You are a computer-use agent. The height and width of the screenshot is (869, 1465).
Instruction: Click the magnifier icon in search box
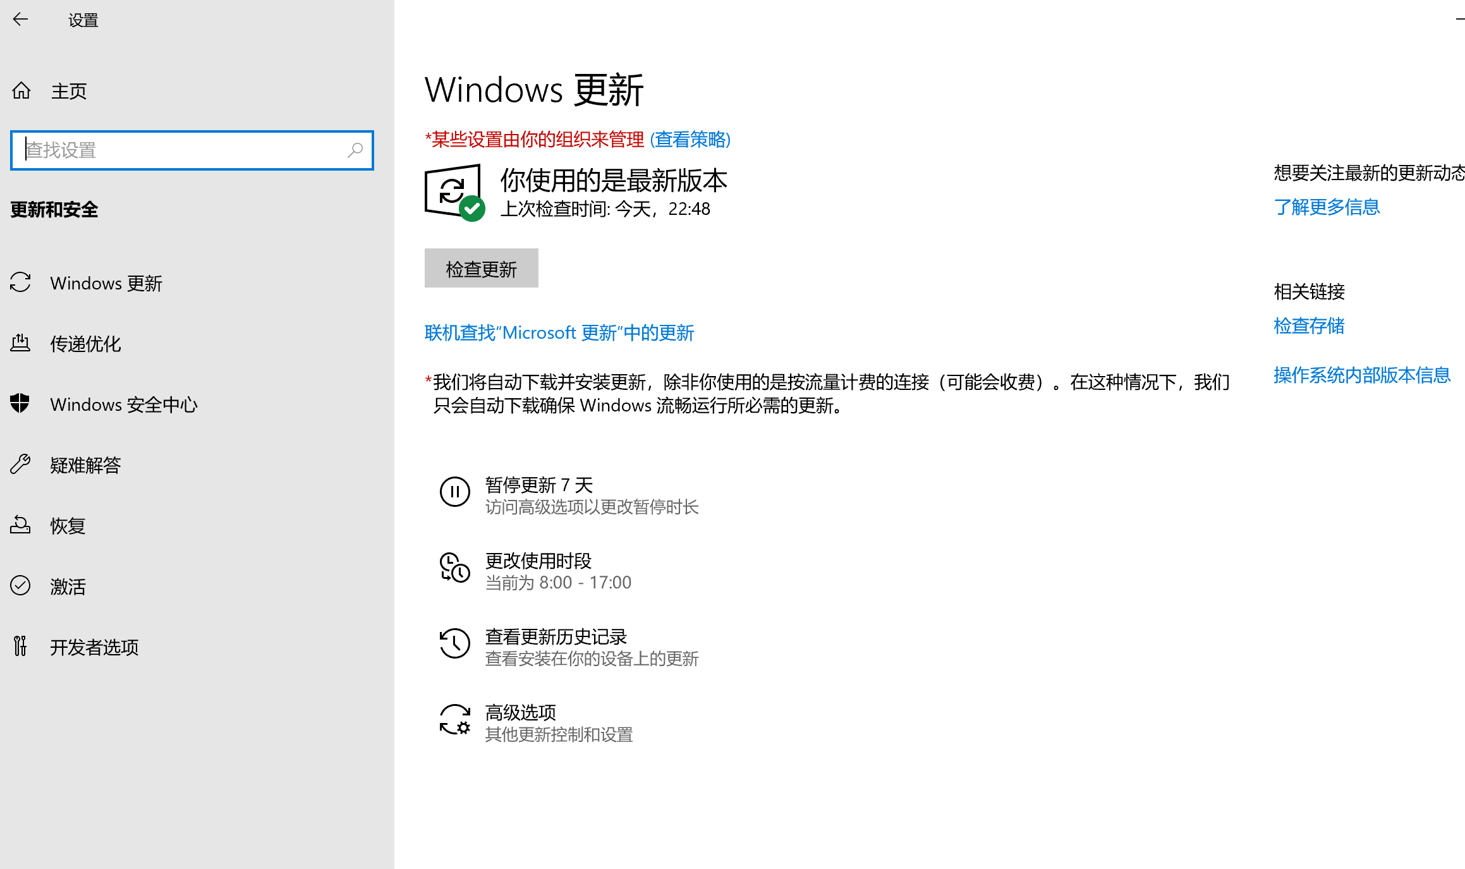355,150
